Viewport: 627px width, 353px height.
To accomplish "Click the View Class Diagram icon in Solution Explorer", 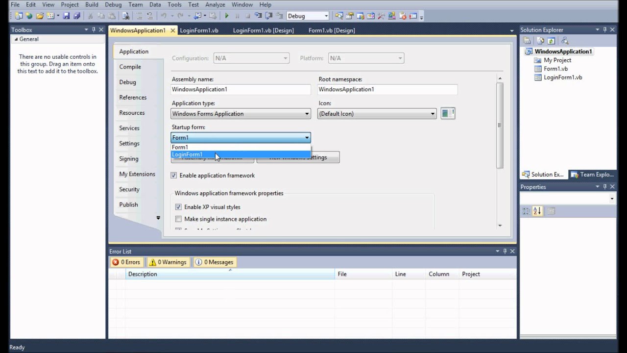I will coord(565,41).
